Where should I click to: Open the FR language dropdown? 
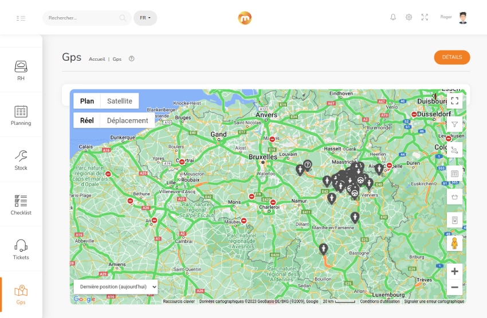click(x=145, y=18)
